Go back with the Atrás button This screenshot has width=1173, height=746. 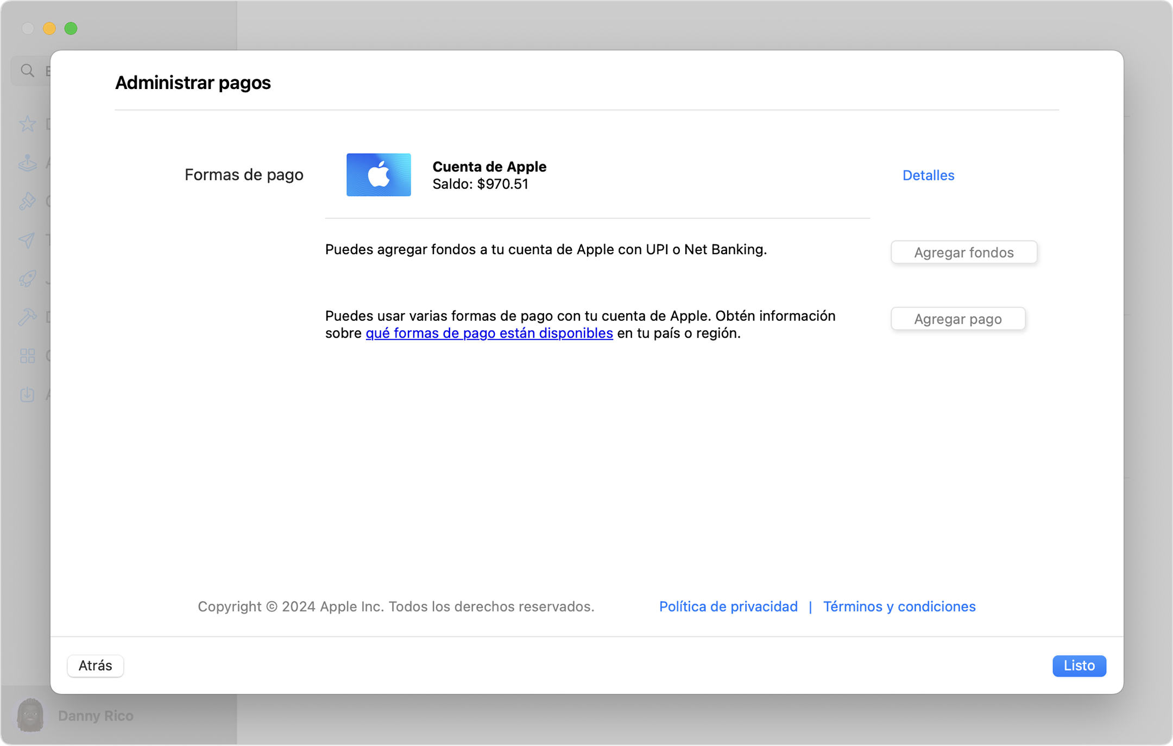pyautogui.click(x=96, y=666)
